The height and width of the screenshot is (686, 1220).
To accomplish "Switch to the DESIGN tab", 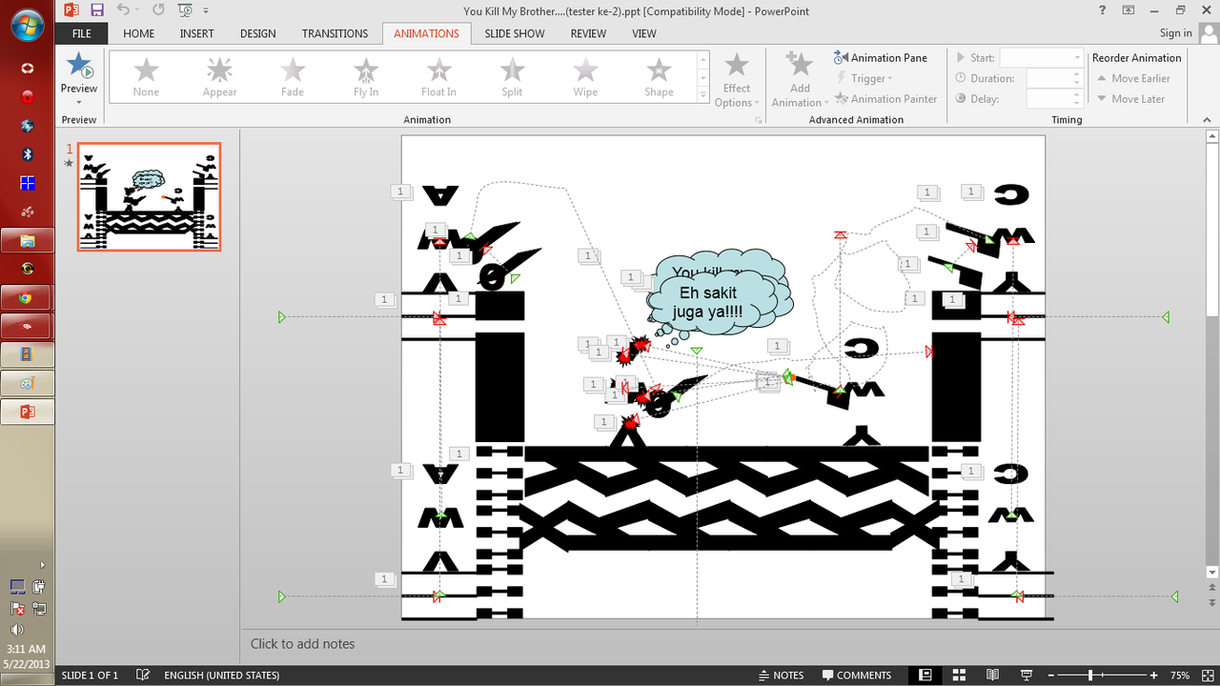I will [x=258, y=33].
